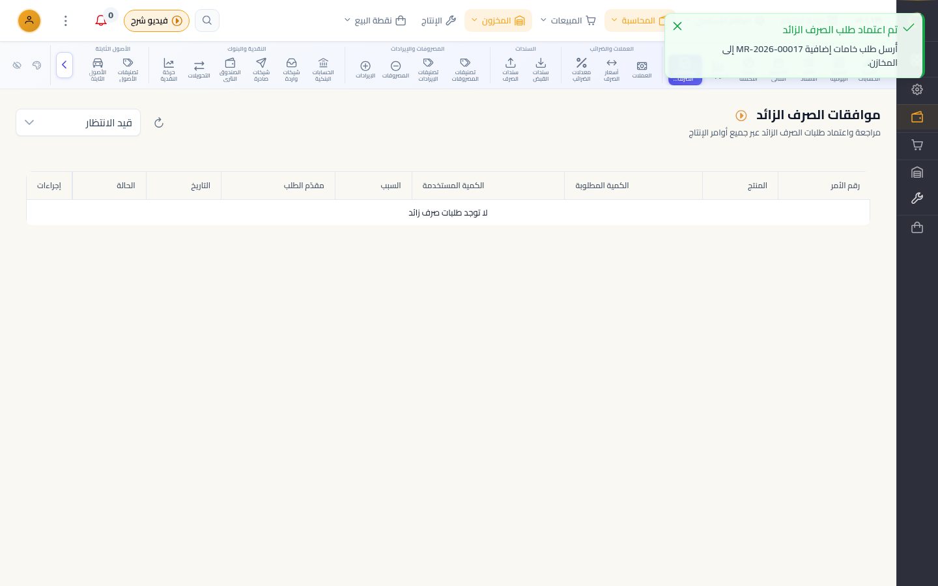Viewport: 938px width, 586px height.
Task: Open receipt vouchers (سندات القبض)
Action: pyautogui.click(x=541, y=69)
